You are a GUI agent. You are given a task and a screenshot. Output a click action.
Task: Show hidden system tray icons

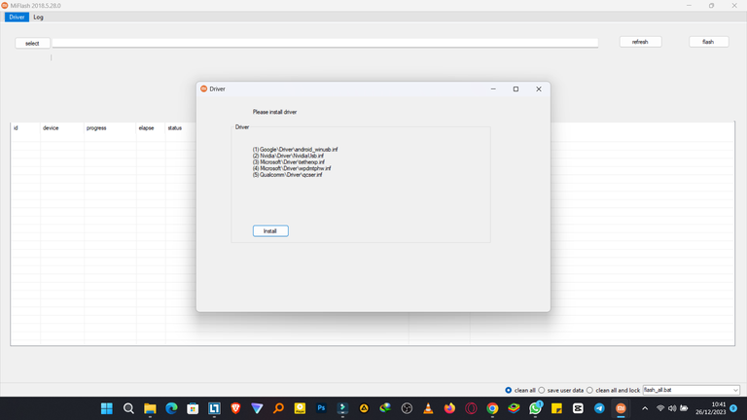coord(645,408)
